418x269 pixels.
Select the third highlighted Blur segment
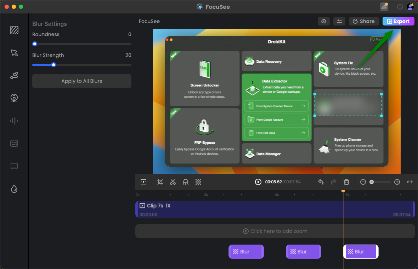point(361,252)
